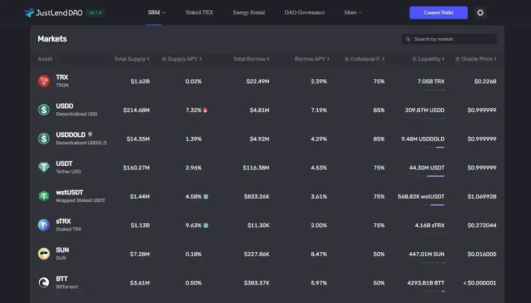Click sTRX total borrow $11.30K
Viewport: 531px width, 303px height.
259,225
